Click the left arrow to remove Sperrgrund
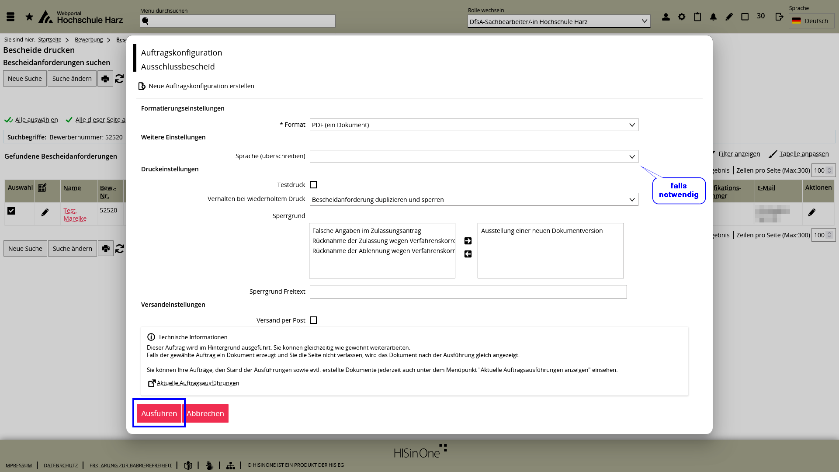The width and height of the screenshot is (839, 472). pyautogui.click(x=468, y=254)
